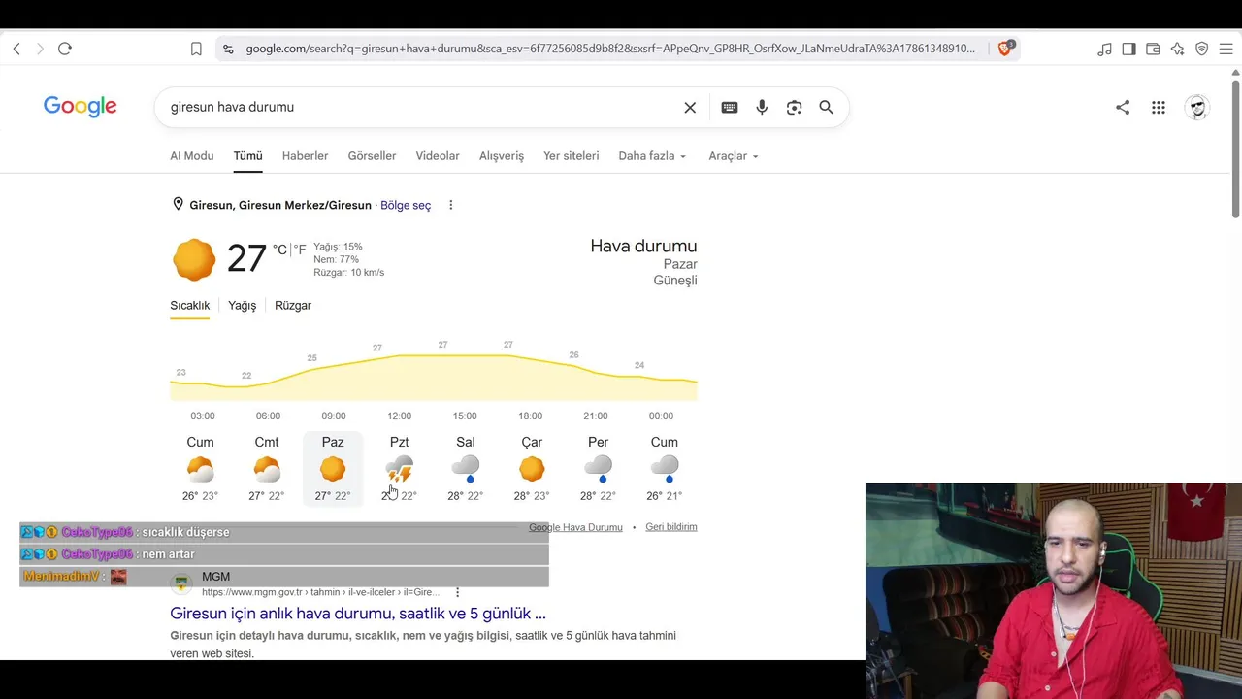This screenshot has height=699, width=1242.
Task: Switch to Videolar results
Action: (438, 155)
